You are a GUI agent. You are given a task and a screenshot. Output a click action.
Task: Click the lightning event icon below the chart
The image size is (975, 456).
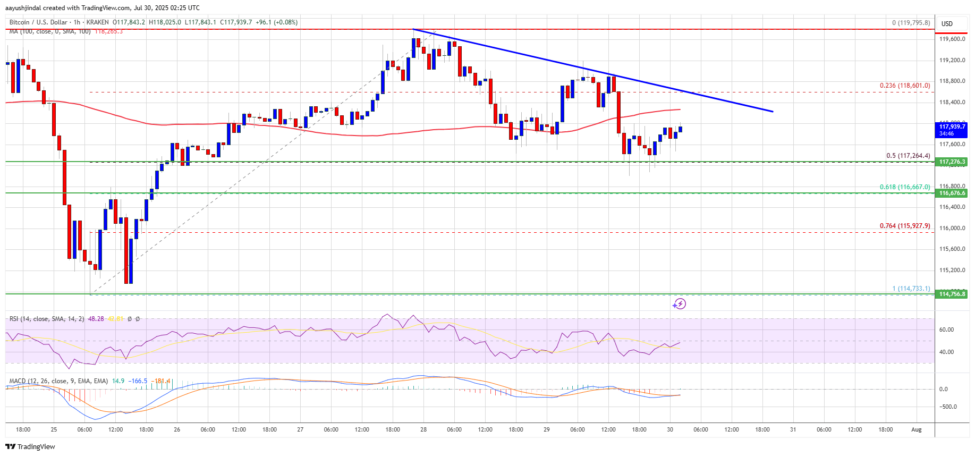coord(679,304)
